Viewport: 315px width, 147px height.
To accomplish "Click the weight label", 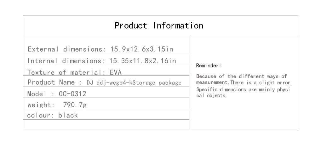I will click(41, 105).
